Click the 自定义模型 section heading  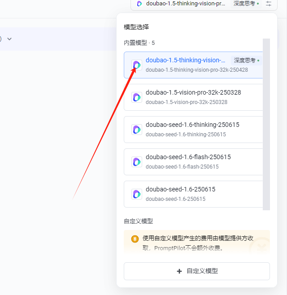coord(138,221)
